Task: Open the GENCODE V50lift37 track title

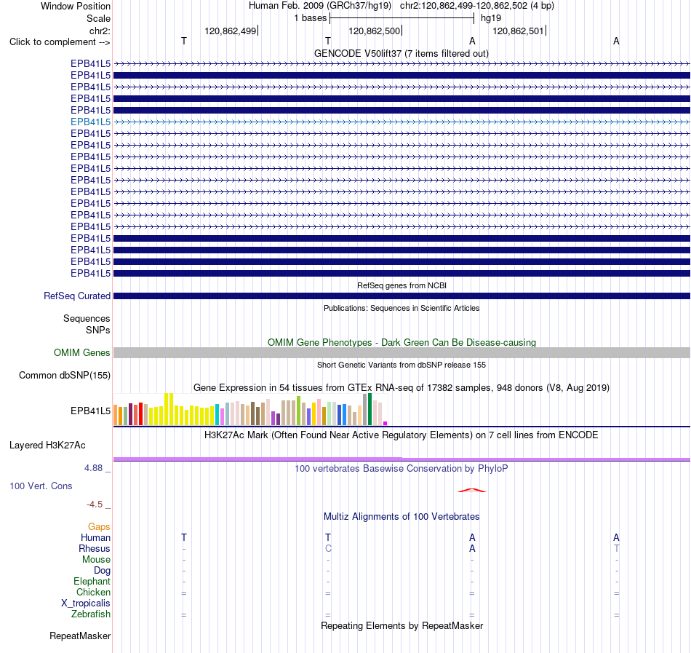Action: pyautogui.click(x=401, y=53)
